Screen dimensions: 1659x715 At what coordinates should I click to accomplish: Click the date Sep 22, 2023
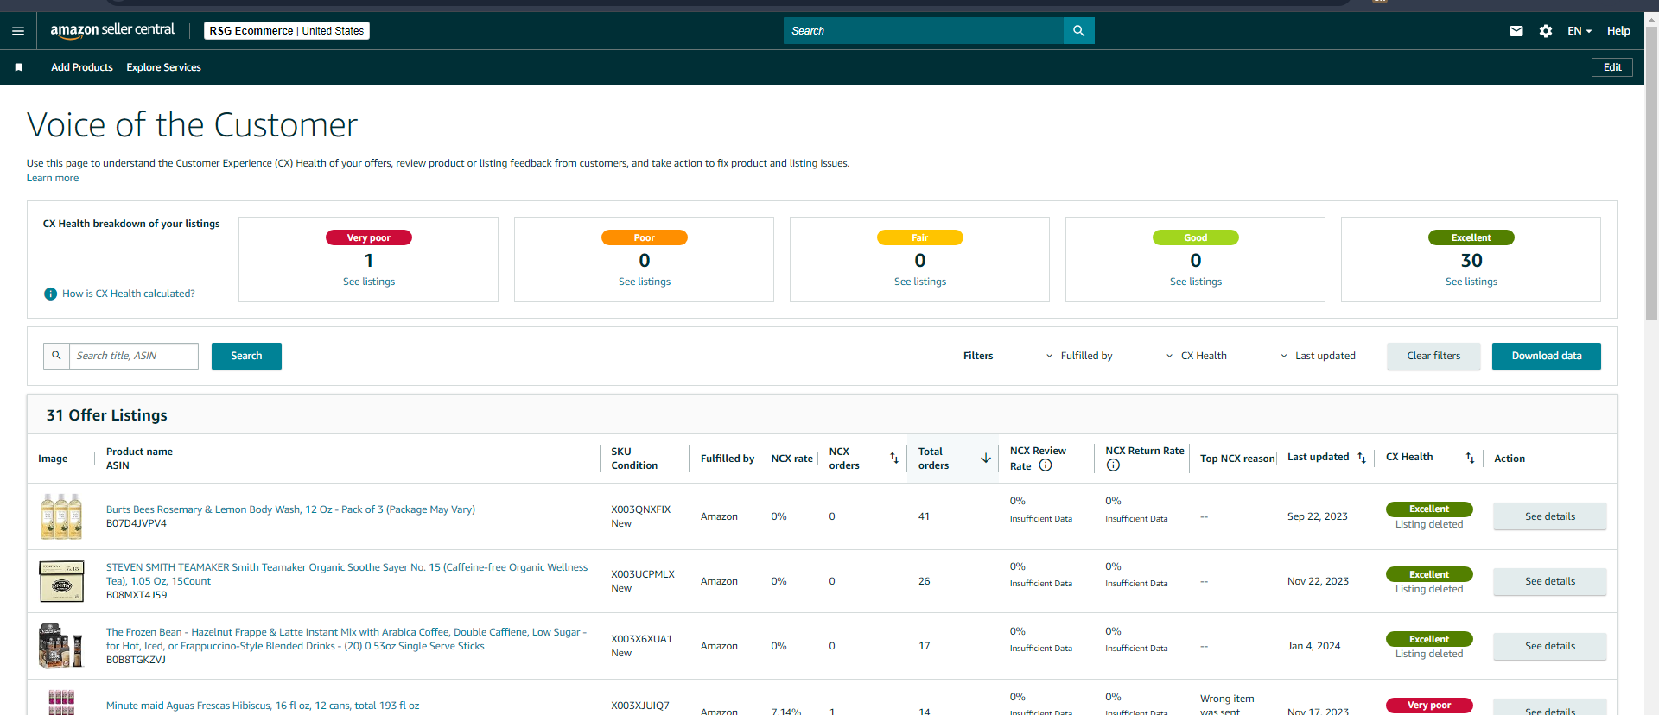(1318, 516)
